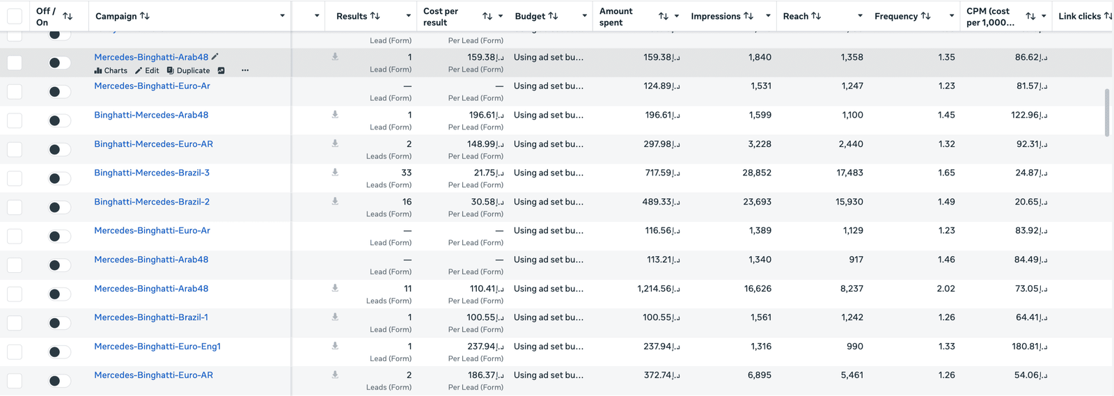
Task: Click Edit under the highlighted campaign
Action: pyautogui.click(x=147, y=70)
